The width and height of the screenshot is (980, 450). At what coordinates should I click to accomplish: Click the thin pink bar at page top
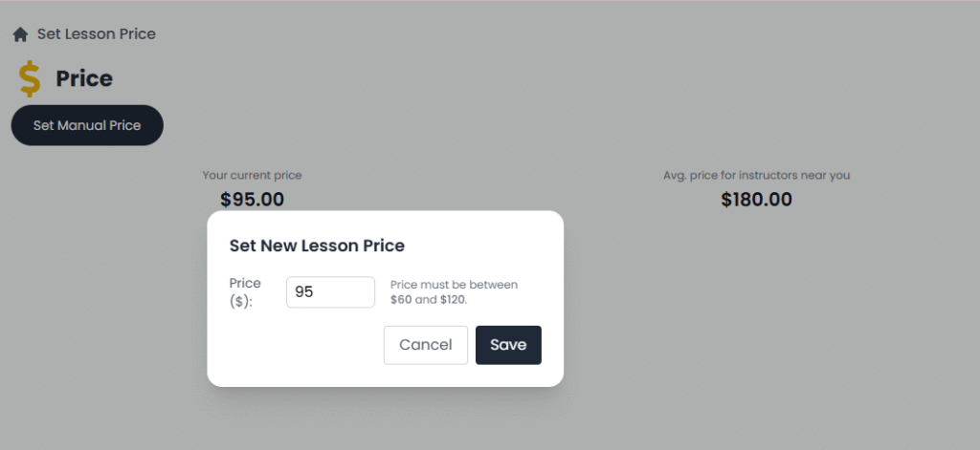coord(490,1)
